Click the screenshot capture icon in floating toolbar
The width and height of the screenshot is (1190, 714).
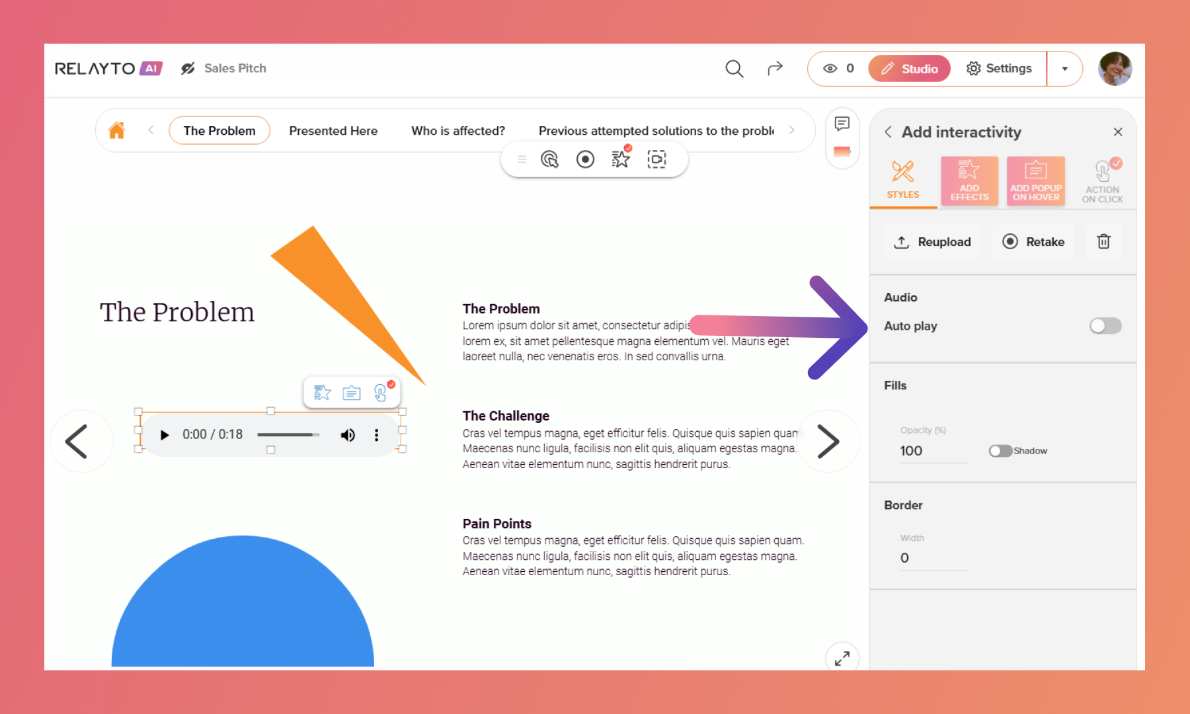pos(656,159)
